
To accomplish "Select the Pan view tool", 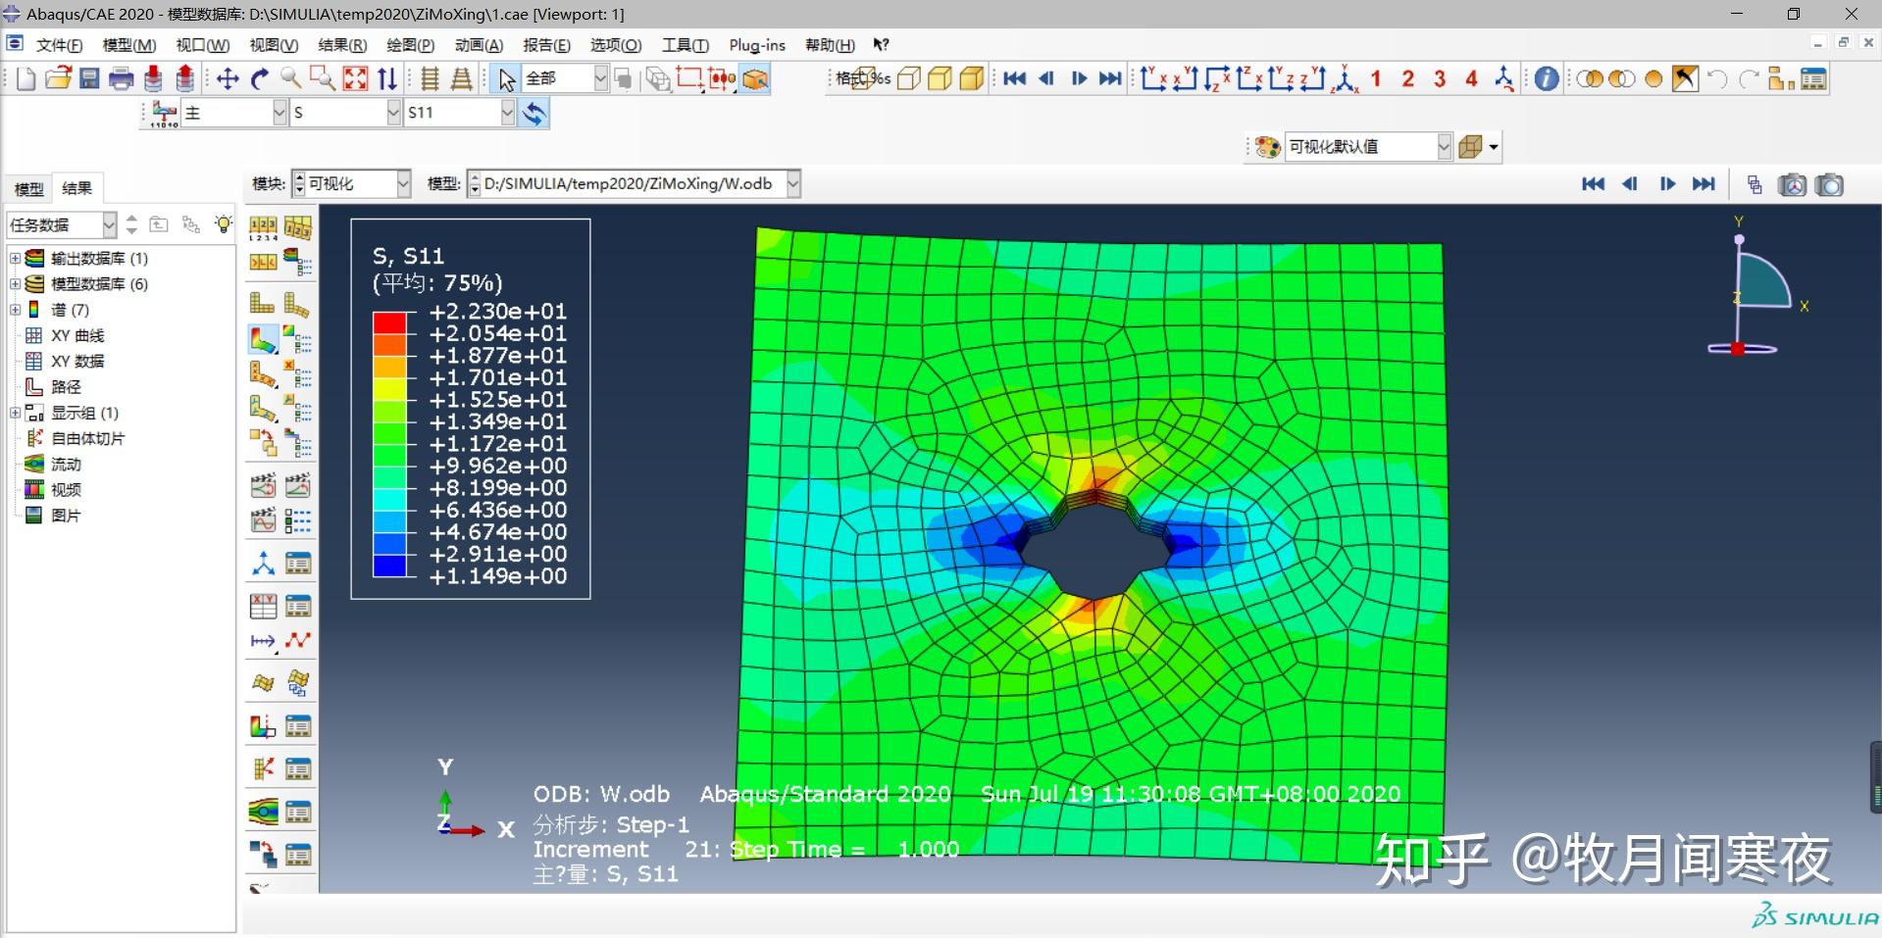I will tap(228, 78).
